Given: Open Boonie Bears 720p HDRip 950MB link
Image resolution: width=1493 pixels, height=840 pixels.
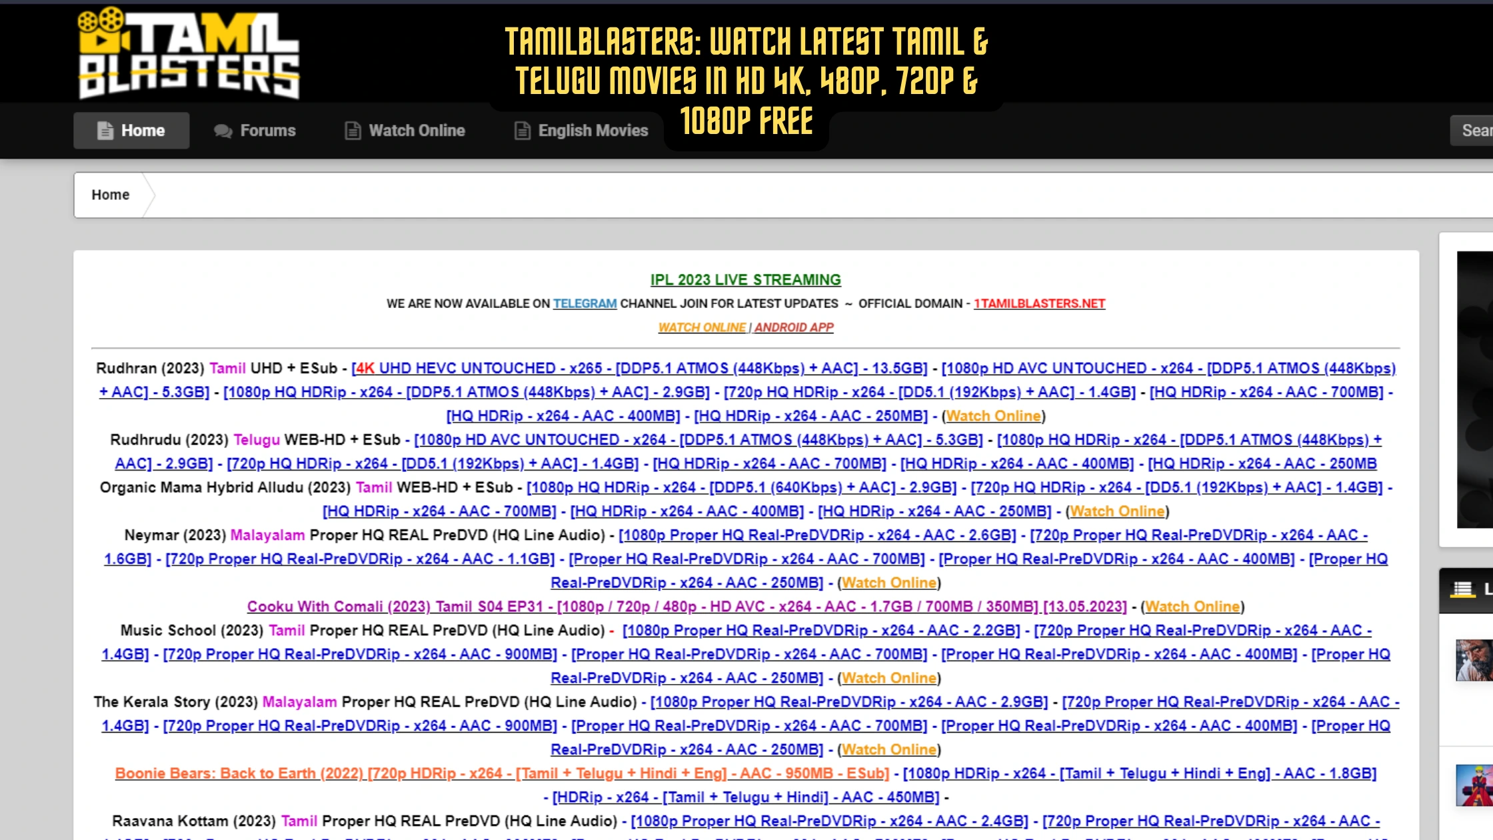Looking at the screenshot, I should [x=502, y=774].
